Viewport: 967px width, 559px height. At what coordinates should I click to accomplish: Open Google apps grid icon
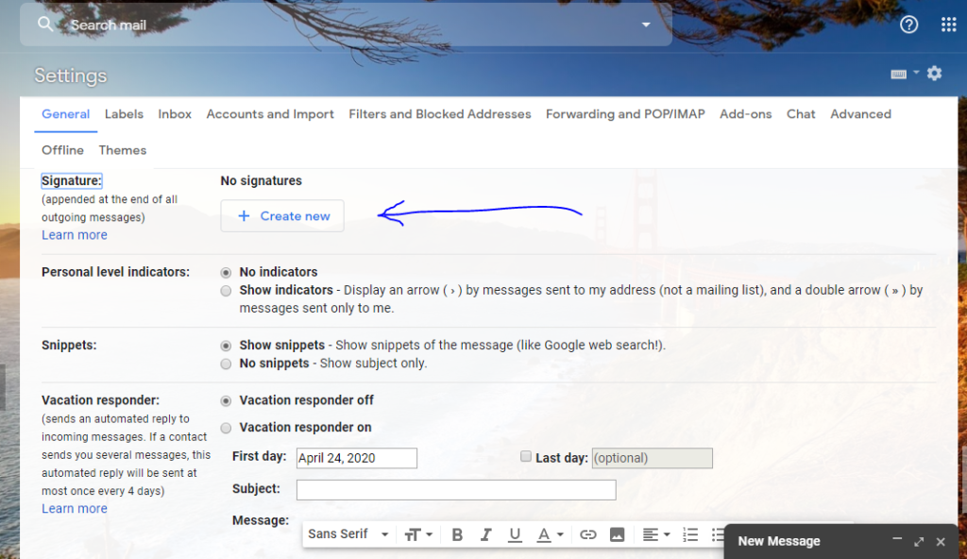click(x=948, y=25)
